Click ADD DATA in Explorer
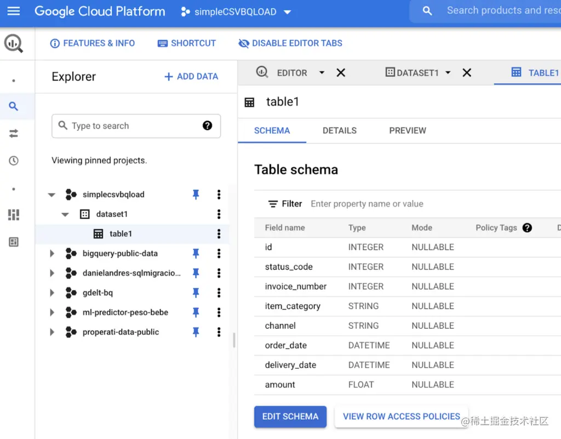561x439 pixels. (191, 77)
